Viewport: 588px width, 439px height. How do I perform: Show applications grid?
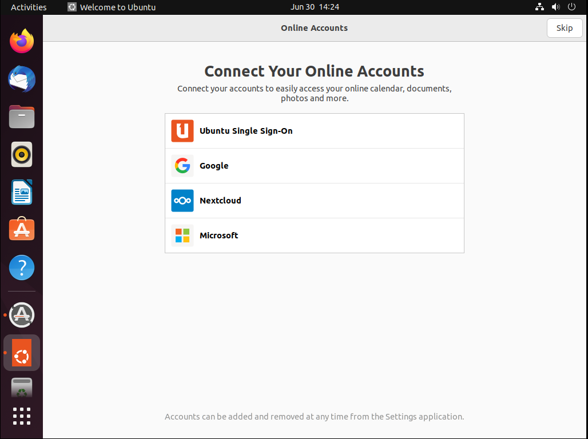pos(22,416)
